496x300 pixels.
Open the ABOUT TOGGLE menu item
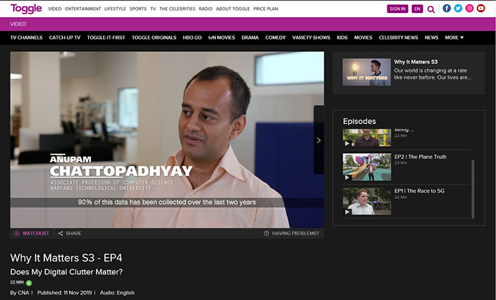(233, 9)
